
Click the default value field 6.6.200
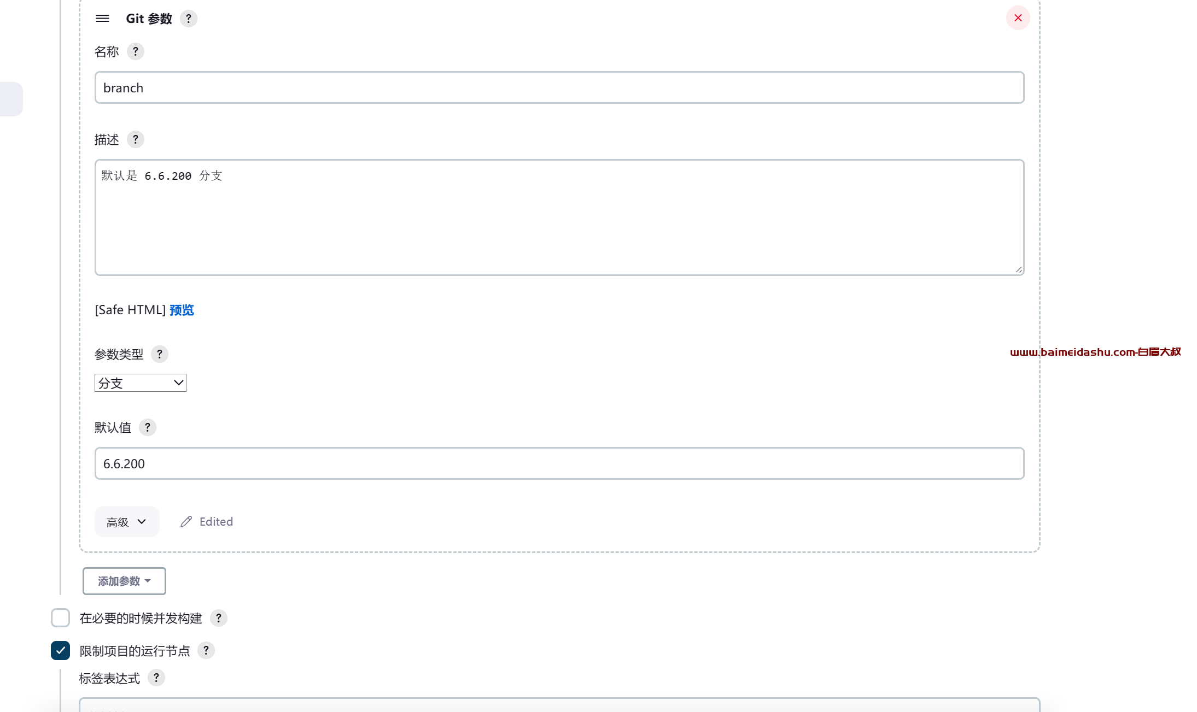click(x=559, y=463)
